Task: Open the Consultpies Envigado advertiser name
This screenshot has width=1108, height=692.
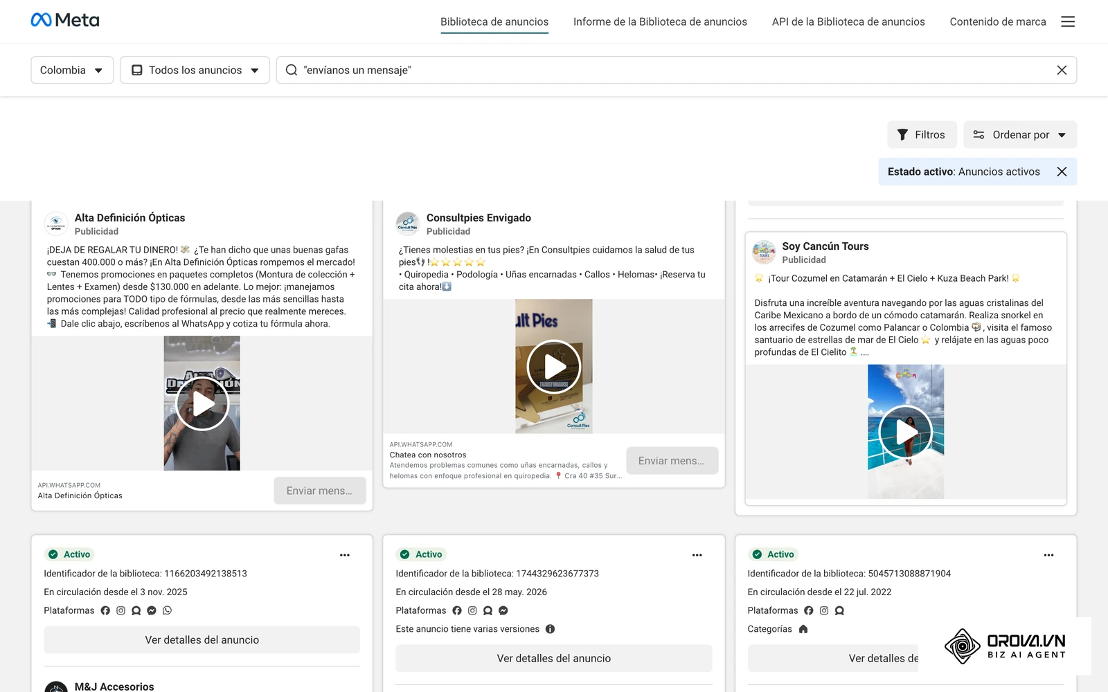Action: 479,217
